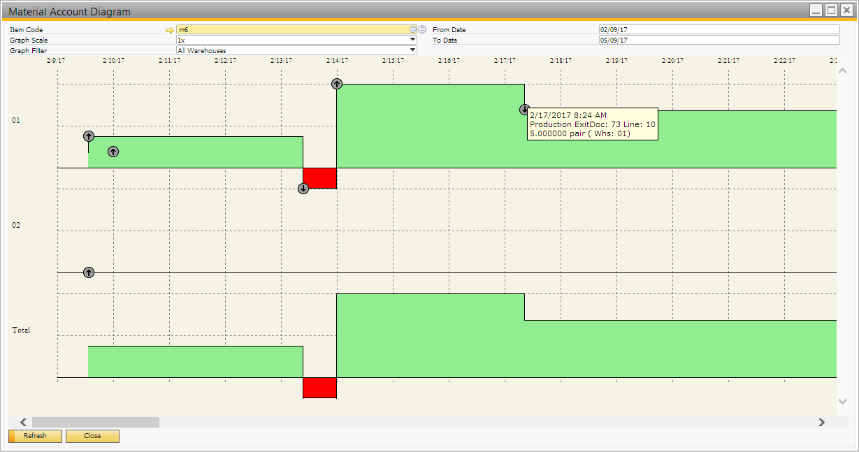Viewport: 859px width, 452px height.
Task: Click the red negative stock block in Total row
Action: point(319,388)
